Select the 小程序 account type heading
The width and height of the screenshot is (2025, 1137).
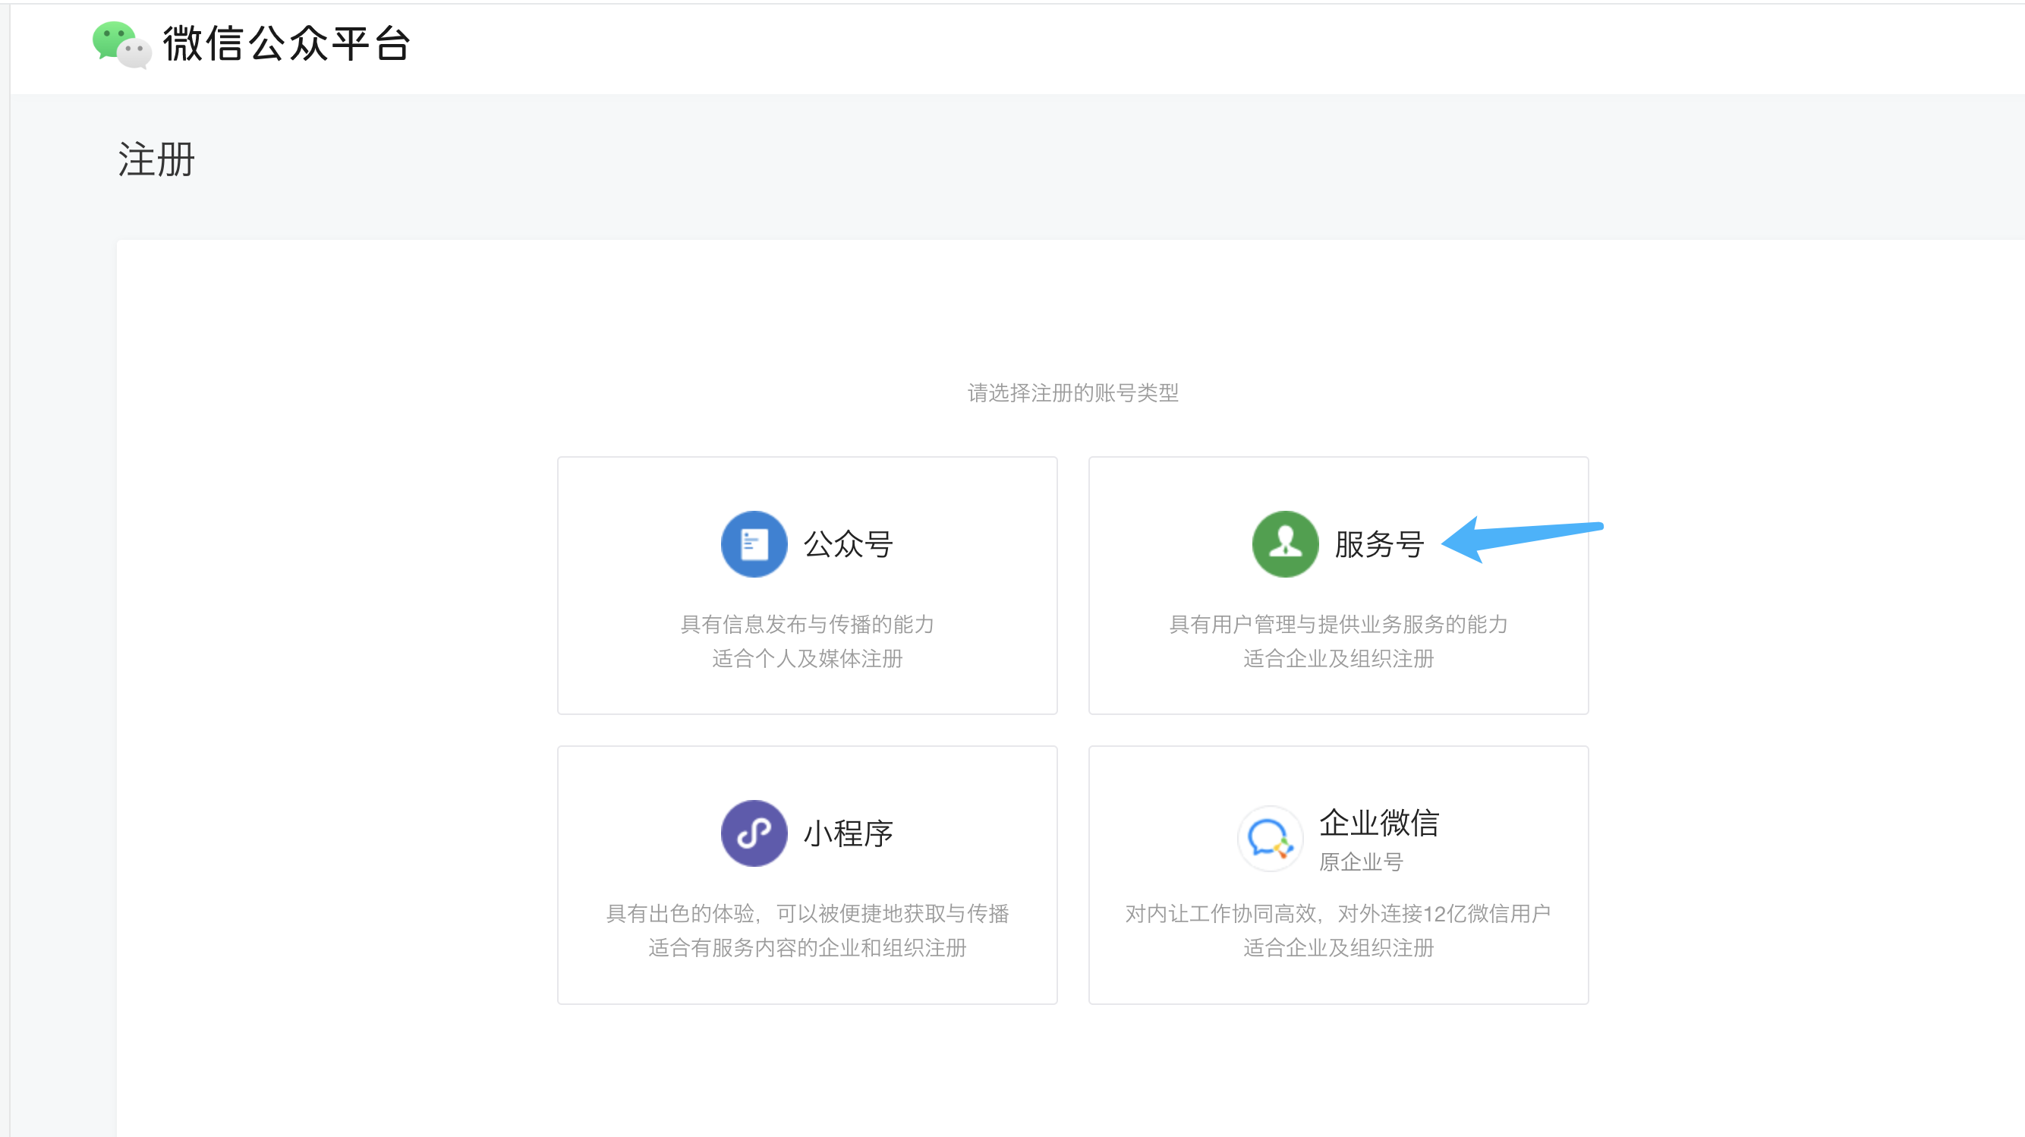[849, 833]
